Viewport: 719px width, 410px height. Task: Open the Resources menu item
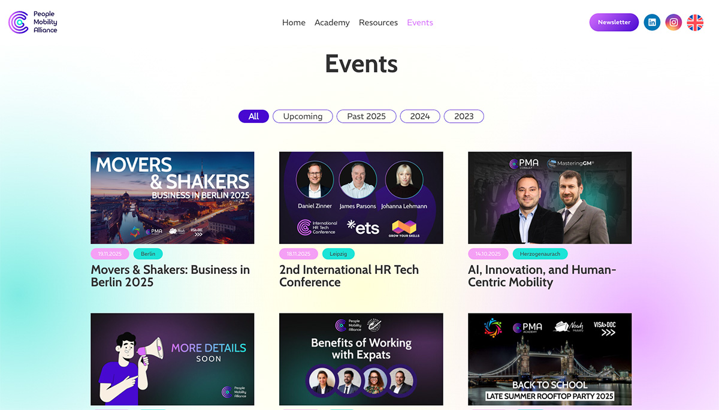coord(378,23)
